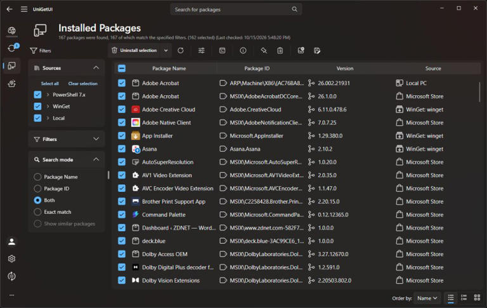Open Installed Packages sidebar icon
The height and width of the screenshot is (308, 487).
12,65
